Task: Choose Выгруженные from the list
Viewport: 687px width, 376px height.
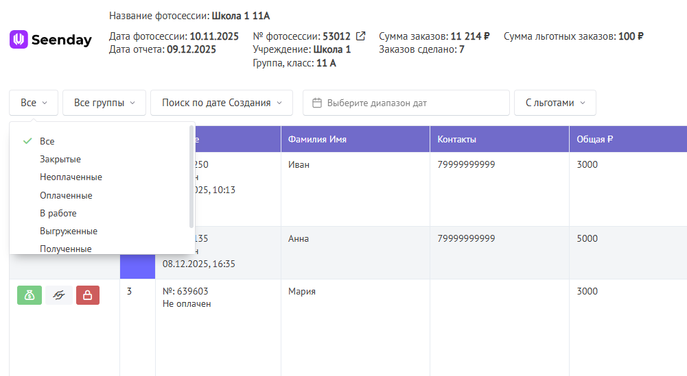Action: [69, 231]
